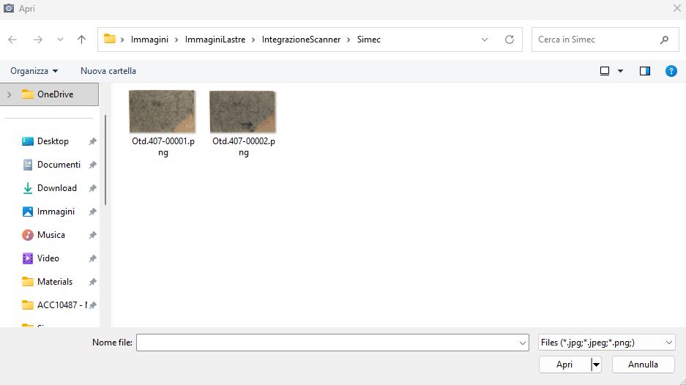
Task: Click the pin icon next to Documenti
Action: (x=92, y=165)
